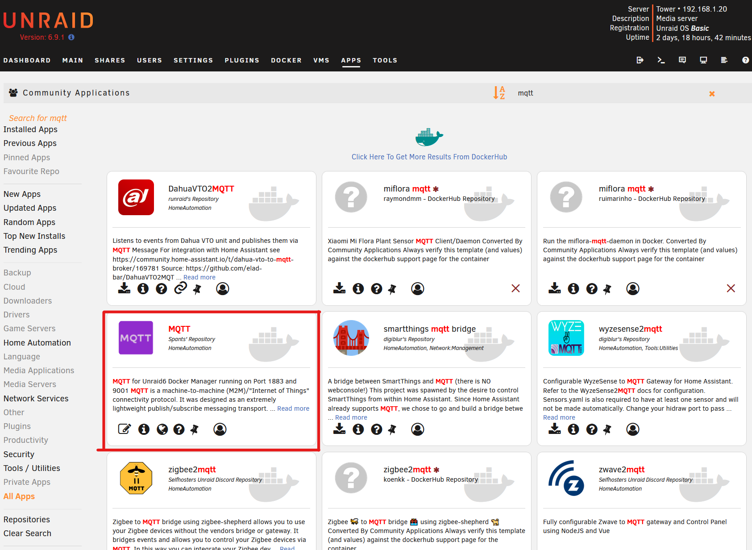Screen dimensions: 752x550
Task: Open the Shares menu item
Action: [110, 60]
